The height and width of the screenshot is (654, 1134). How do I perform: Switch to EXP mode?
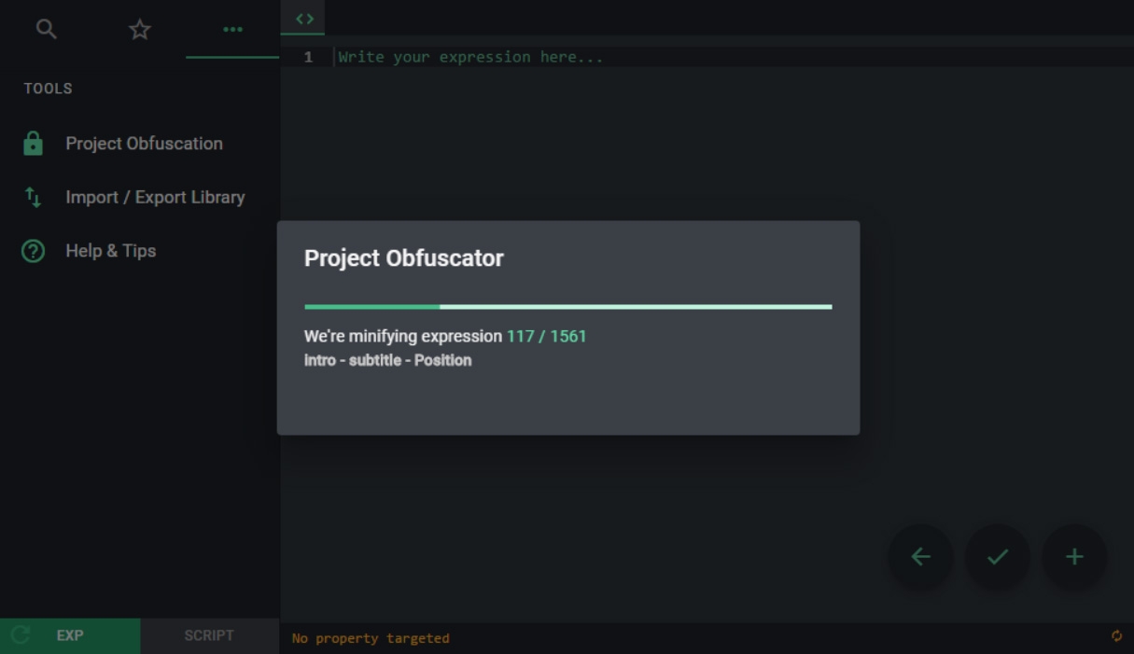[70, 635]
